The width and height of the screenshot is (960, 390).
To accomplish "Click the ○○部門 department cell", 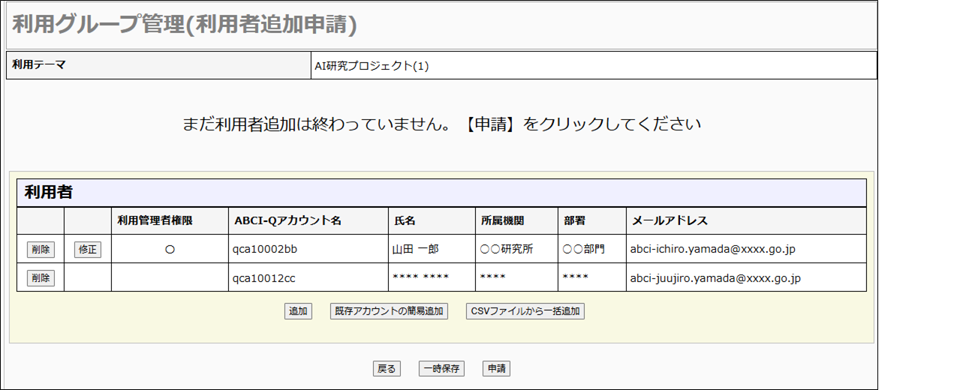I will pyautogui.click(x=583, y=249).
